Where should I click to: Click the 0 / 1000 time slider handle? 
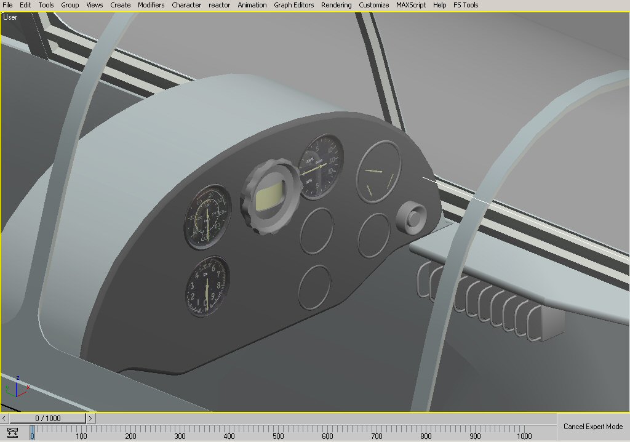(47, 419)
